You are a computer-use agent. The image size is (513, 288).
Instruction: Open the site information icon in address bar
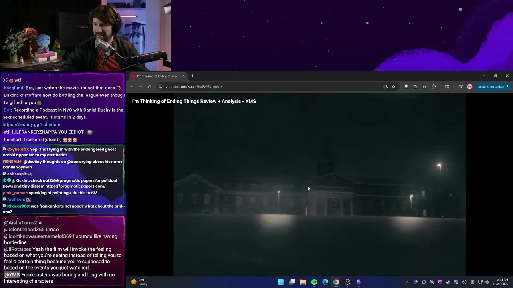(x=160, y=87)
